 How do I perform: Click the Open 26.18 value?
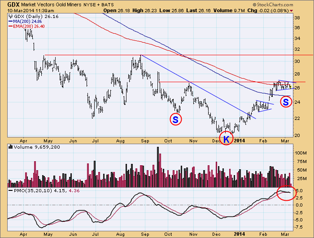click(117, 10)
